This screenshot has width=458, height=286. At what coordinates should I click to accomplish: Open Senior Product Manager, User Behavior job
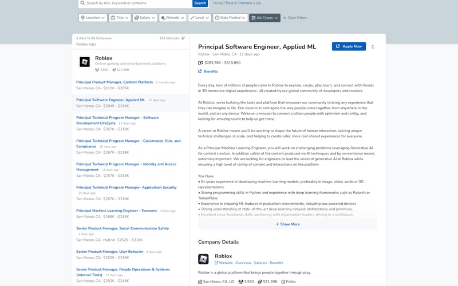(109, 252)
